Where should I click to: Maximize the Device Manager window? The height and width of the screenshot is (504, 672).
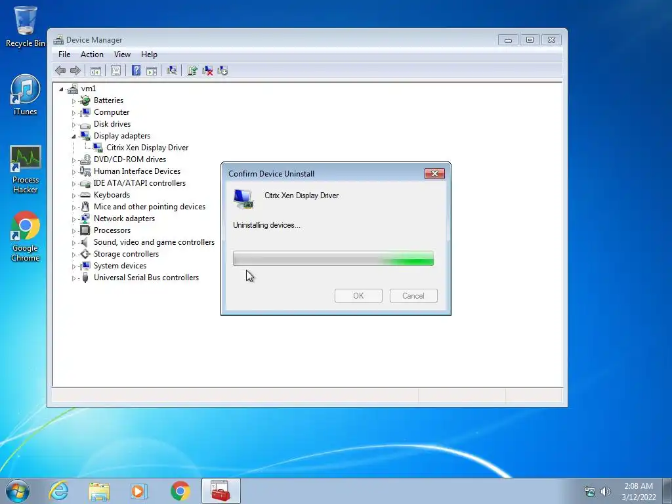pyautogui.click(x=530, y=40)
